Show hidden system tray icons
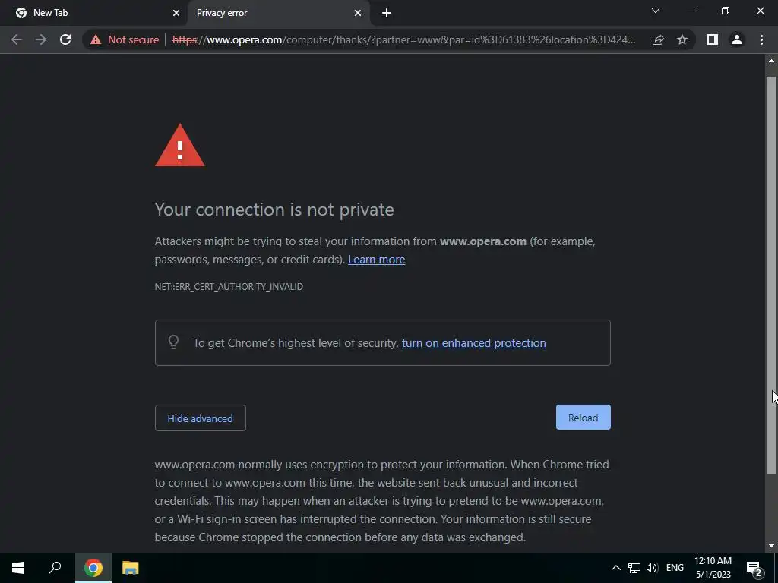778x583 pixels. pyautogui.click(x=615, y=568)
